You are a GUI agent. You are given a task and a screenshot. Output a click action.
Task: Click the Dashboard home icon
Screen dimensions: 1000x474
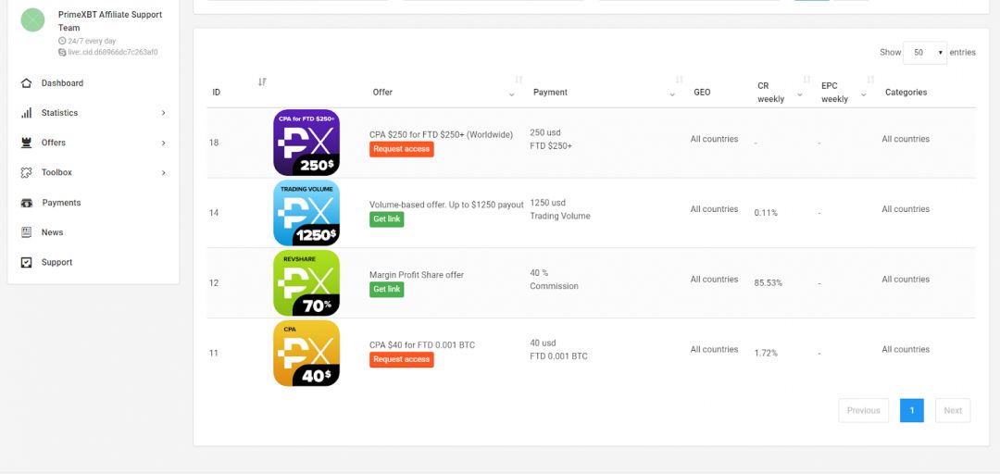(26, 83)
